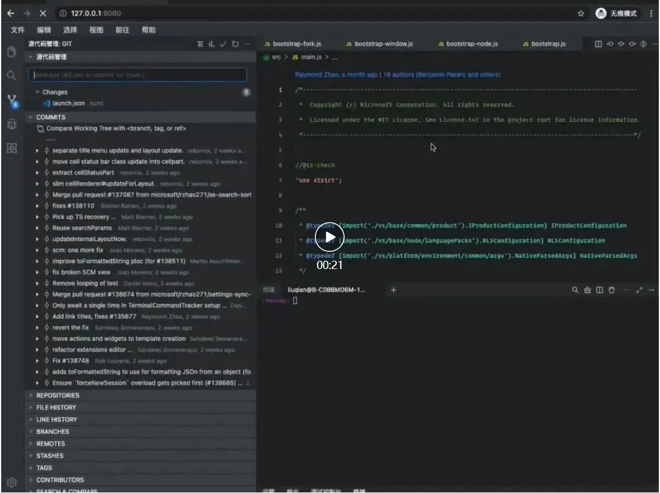This screenshot has width=660, height=493.
Task: Click Compare Working Tree with branch link
Action: click(116, 129)
